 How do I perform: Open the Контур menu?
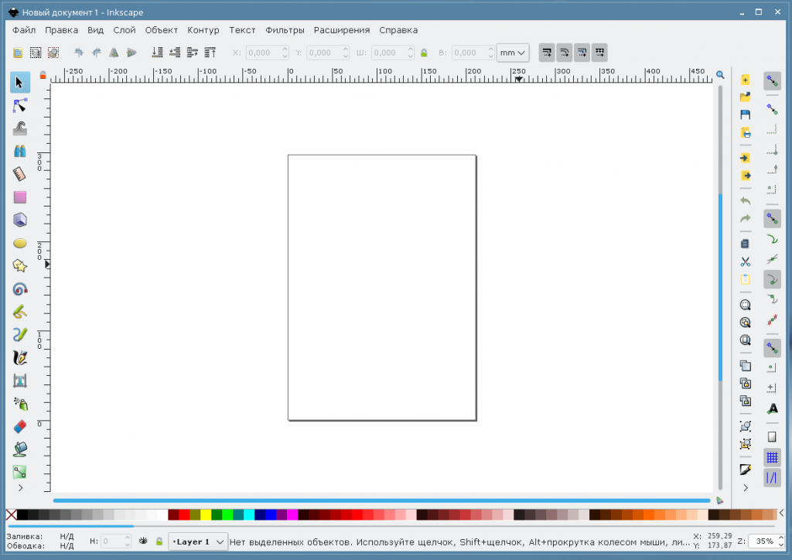click(x=203, y=30)
